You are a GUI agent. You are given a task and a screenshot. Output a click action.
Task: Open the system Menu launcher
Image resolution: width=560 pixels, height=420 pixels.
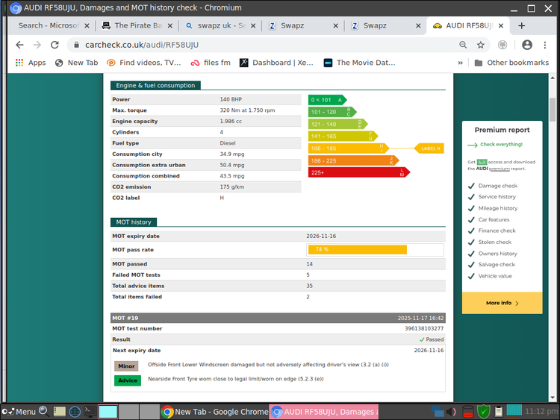[19, 411]
